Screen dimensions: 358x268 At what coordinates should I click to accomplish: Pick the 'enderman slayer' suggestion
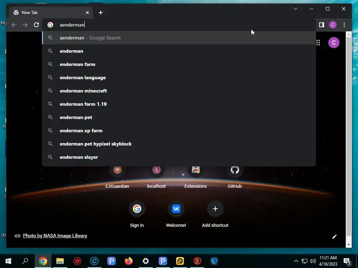click(179, 157)
